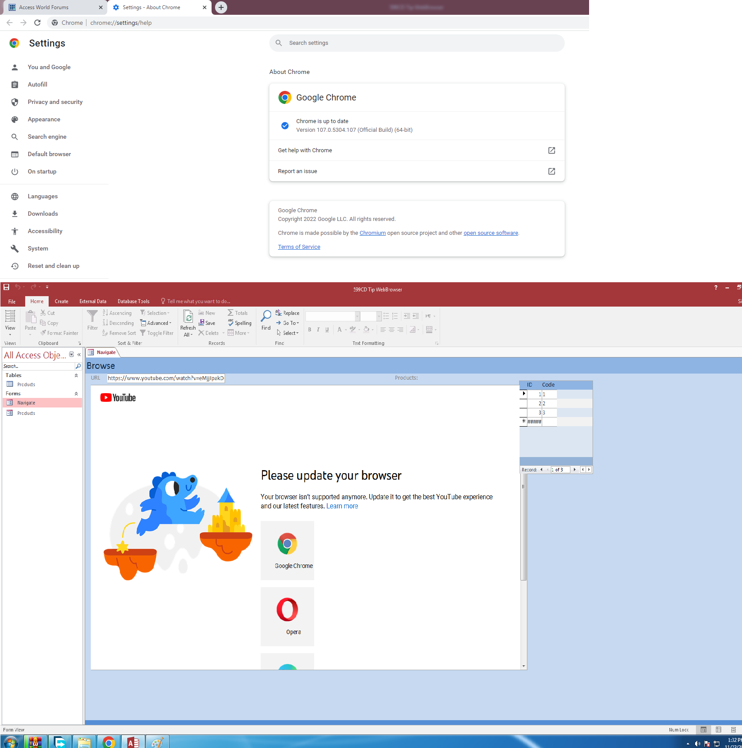The height and width of the screenshot is (748, 742).
Task: Open the font name combo box
Action: point(333,316)
